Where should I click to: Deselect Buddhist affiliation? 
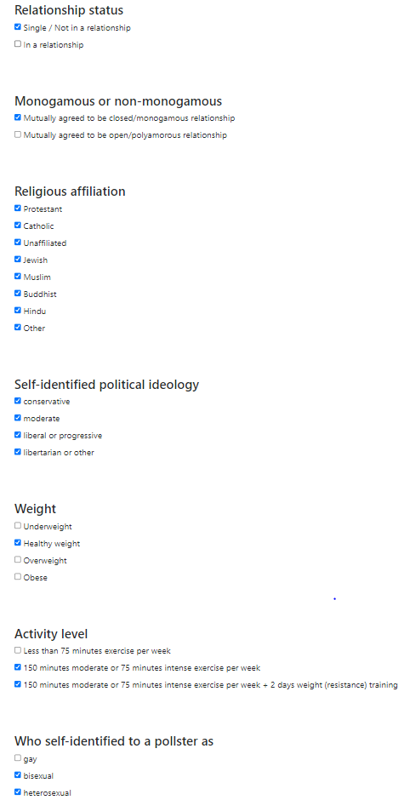point(18,294)
